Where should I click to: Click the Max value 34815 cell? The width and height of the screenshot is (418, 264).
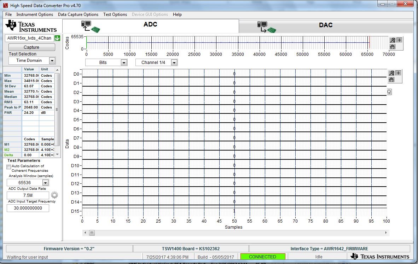[x=31, y=81]
